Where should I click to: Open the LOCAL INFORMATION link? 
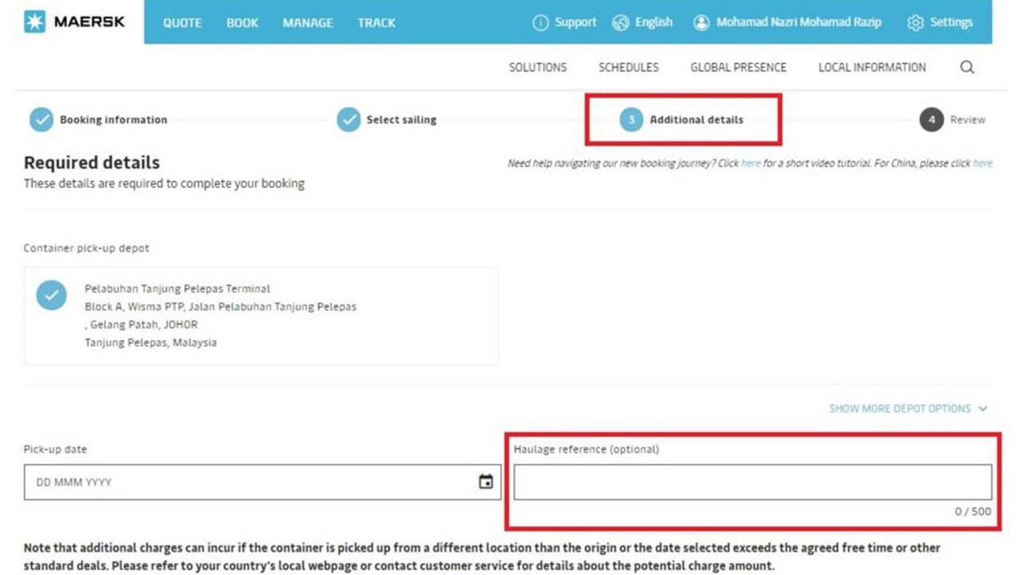click(872, 67)
